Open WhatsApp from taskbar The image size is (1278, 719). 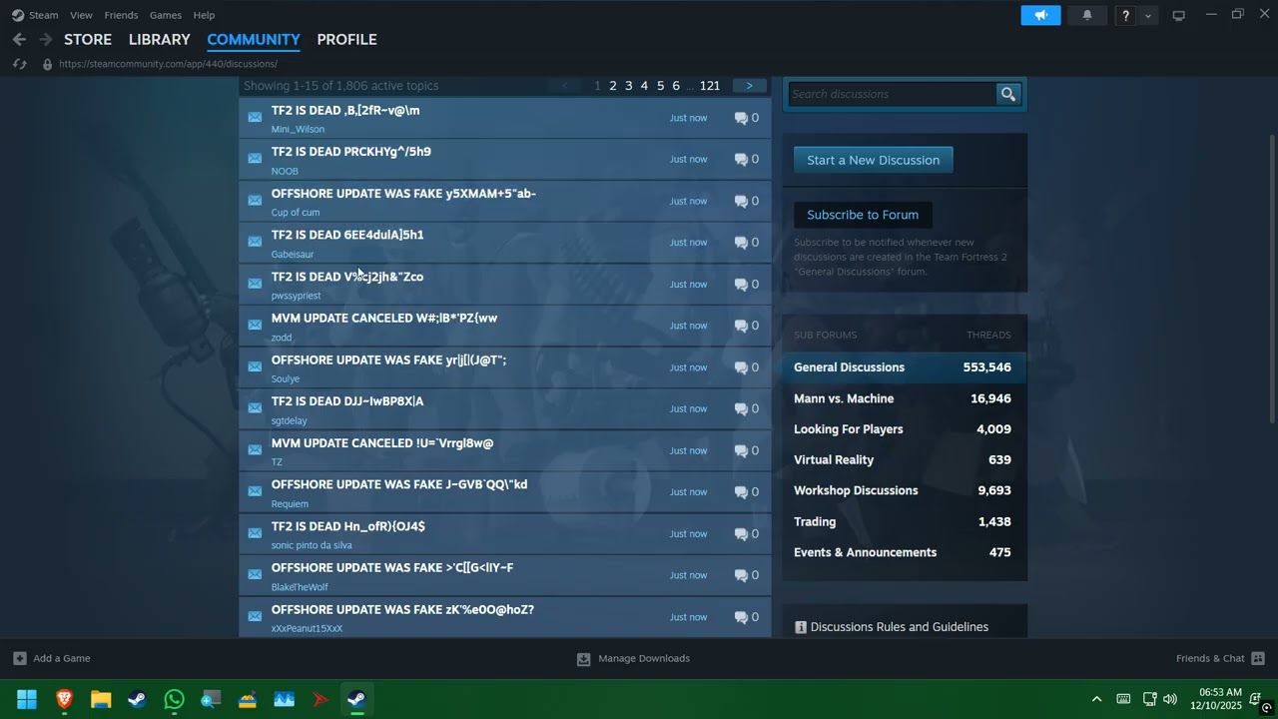coord(174,699)
